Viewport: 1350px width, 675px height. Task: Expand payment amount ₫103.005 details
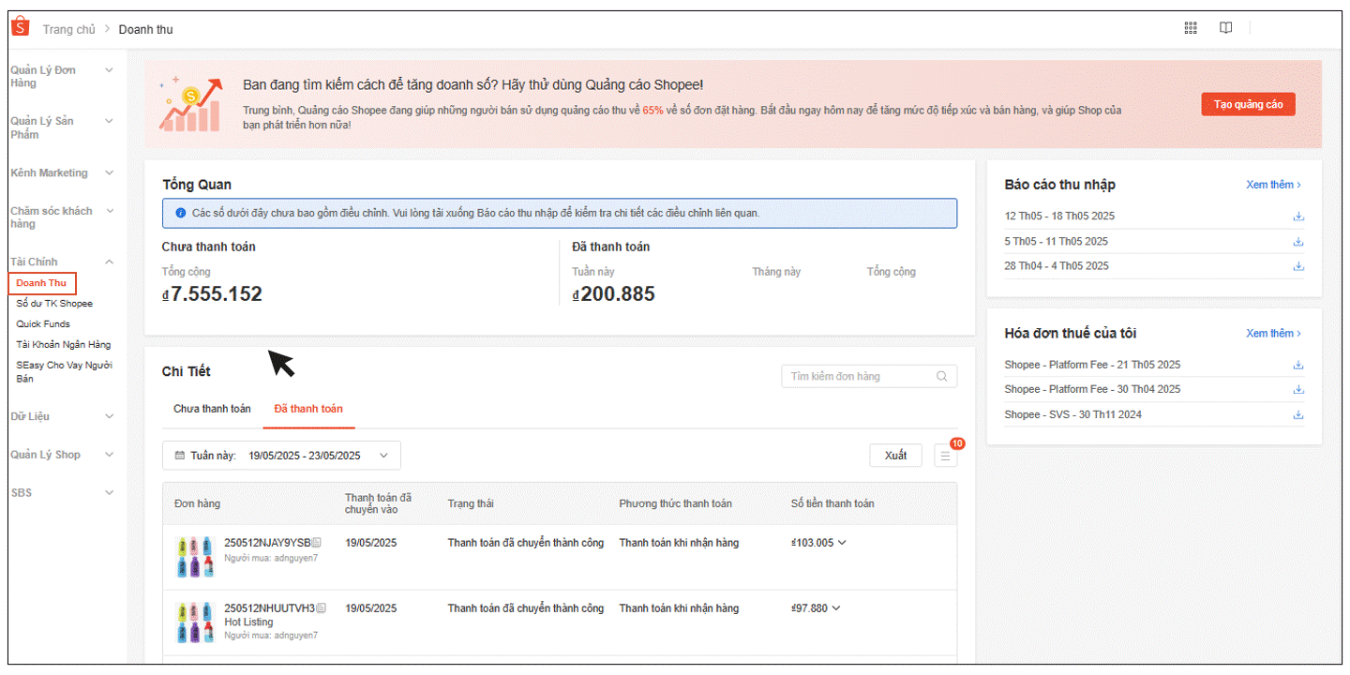[841, 543]
